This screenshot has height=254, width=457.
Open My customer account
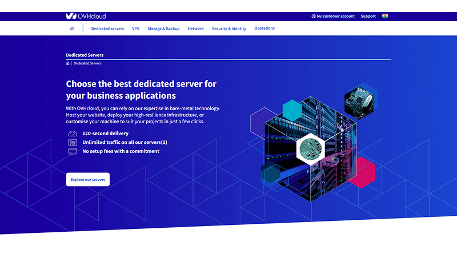click(333, 17)
